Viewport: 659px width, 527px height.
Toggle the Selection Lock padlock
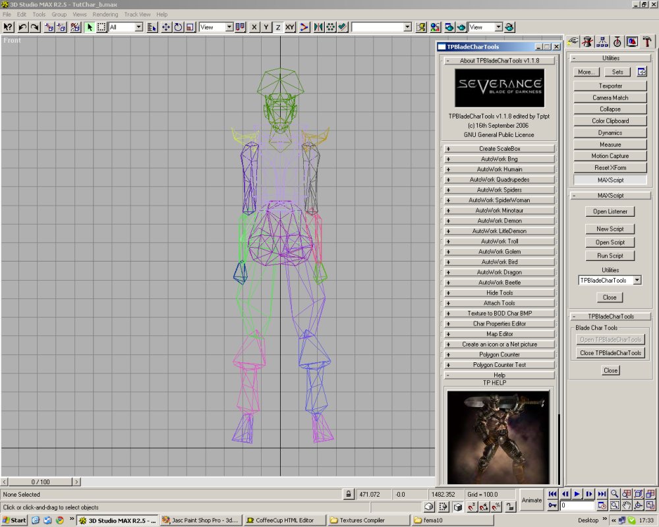349,494
